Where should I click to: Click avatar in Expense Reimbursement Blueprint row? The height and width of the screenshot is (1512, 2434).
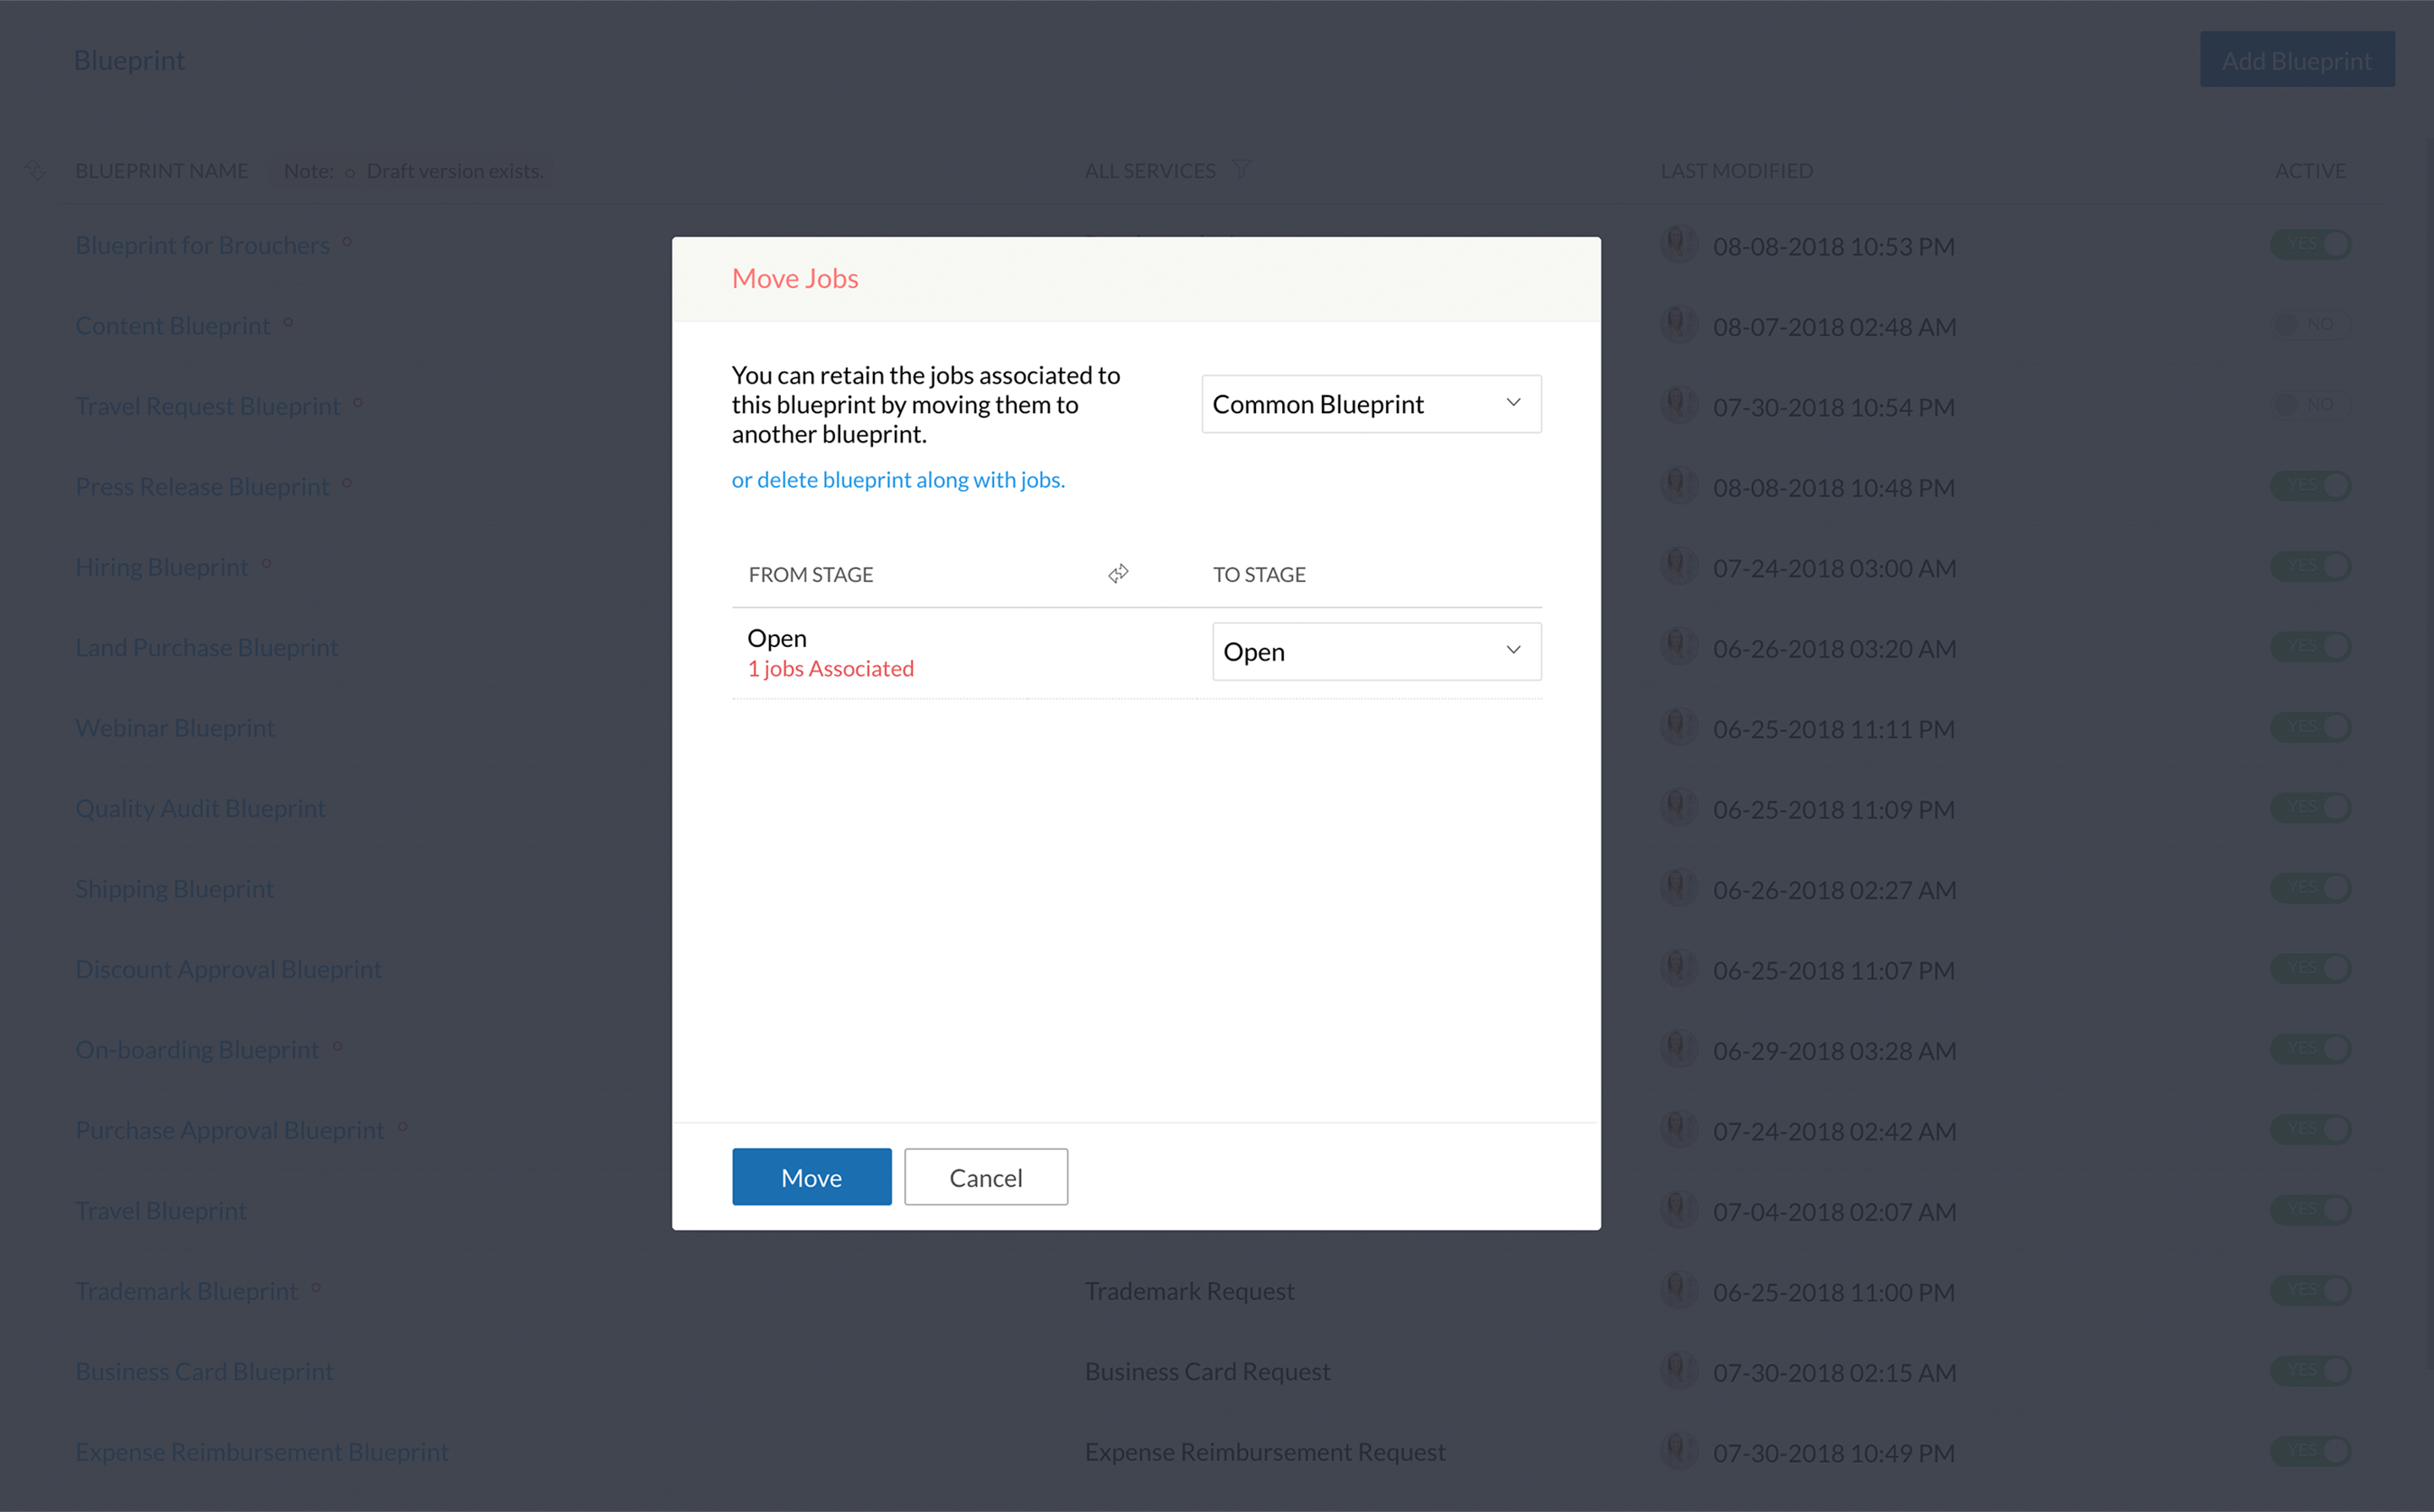point(1678,1451)
